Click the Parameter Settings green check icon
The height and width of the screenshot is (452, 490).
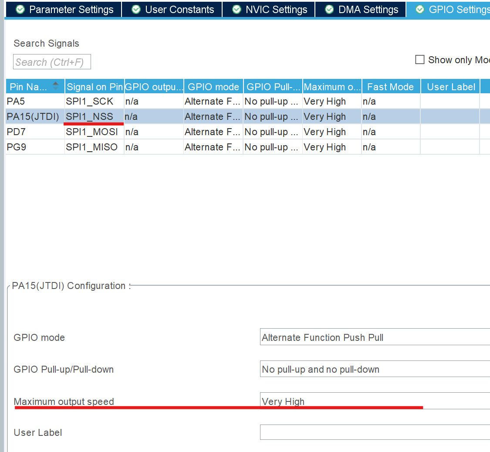click(x=20, y=10)
